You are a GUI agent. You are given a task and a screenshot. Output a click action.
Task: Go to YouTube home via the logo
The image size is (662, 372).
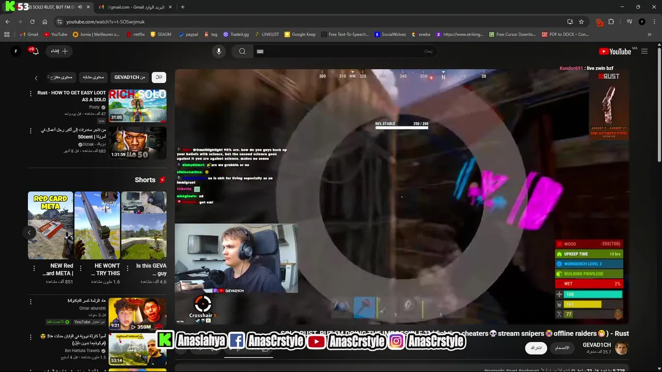[x=615, y=51]
